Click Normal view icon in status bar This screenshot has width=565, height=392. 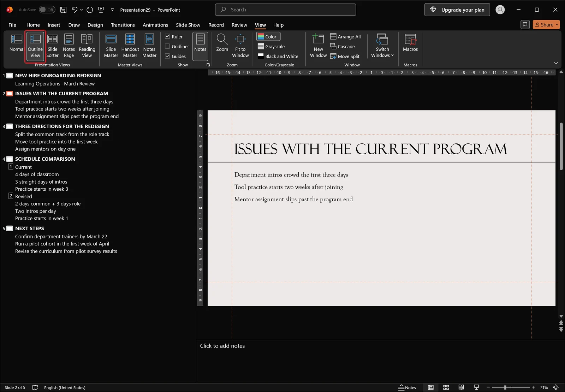point(431,387)
